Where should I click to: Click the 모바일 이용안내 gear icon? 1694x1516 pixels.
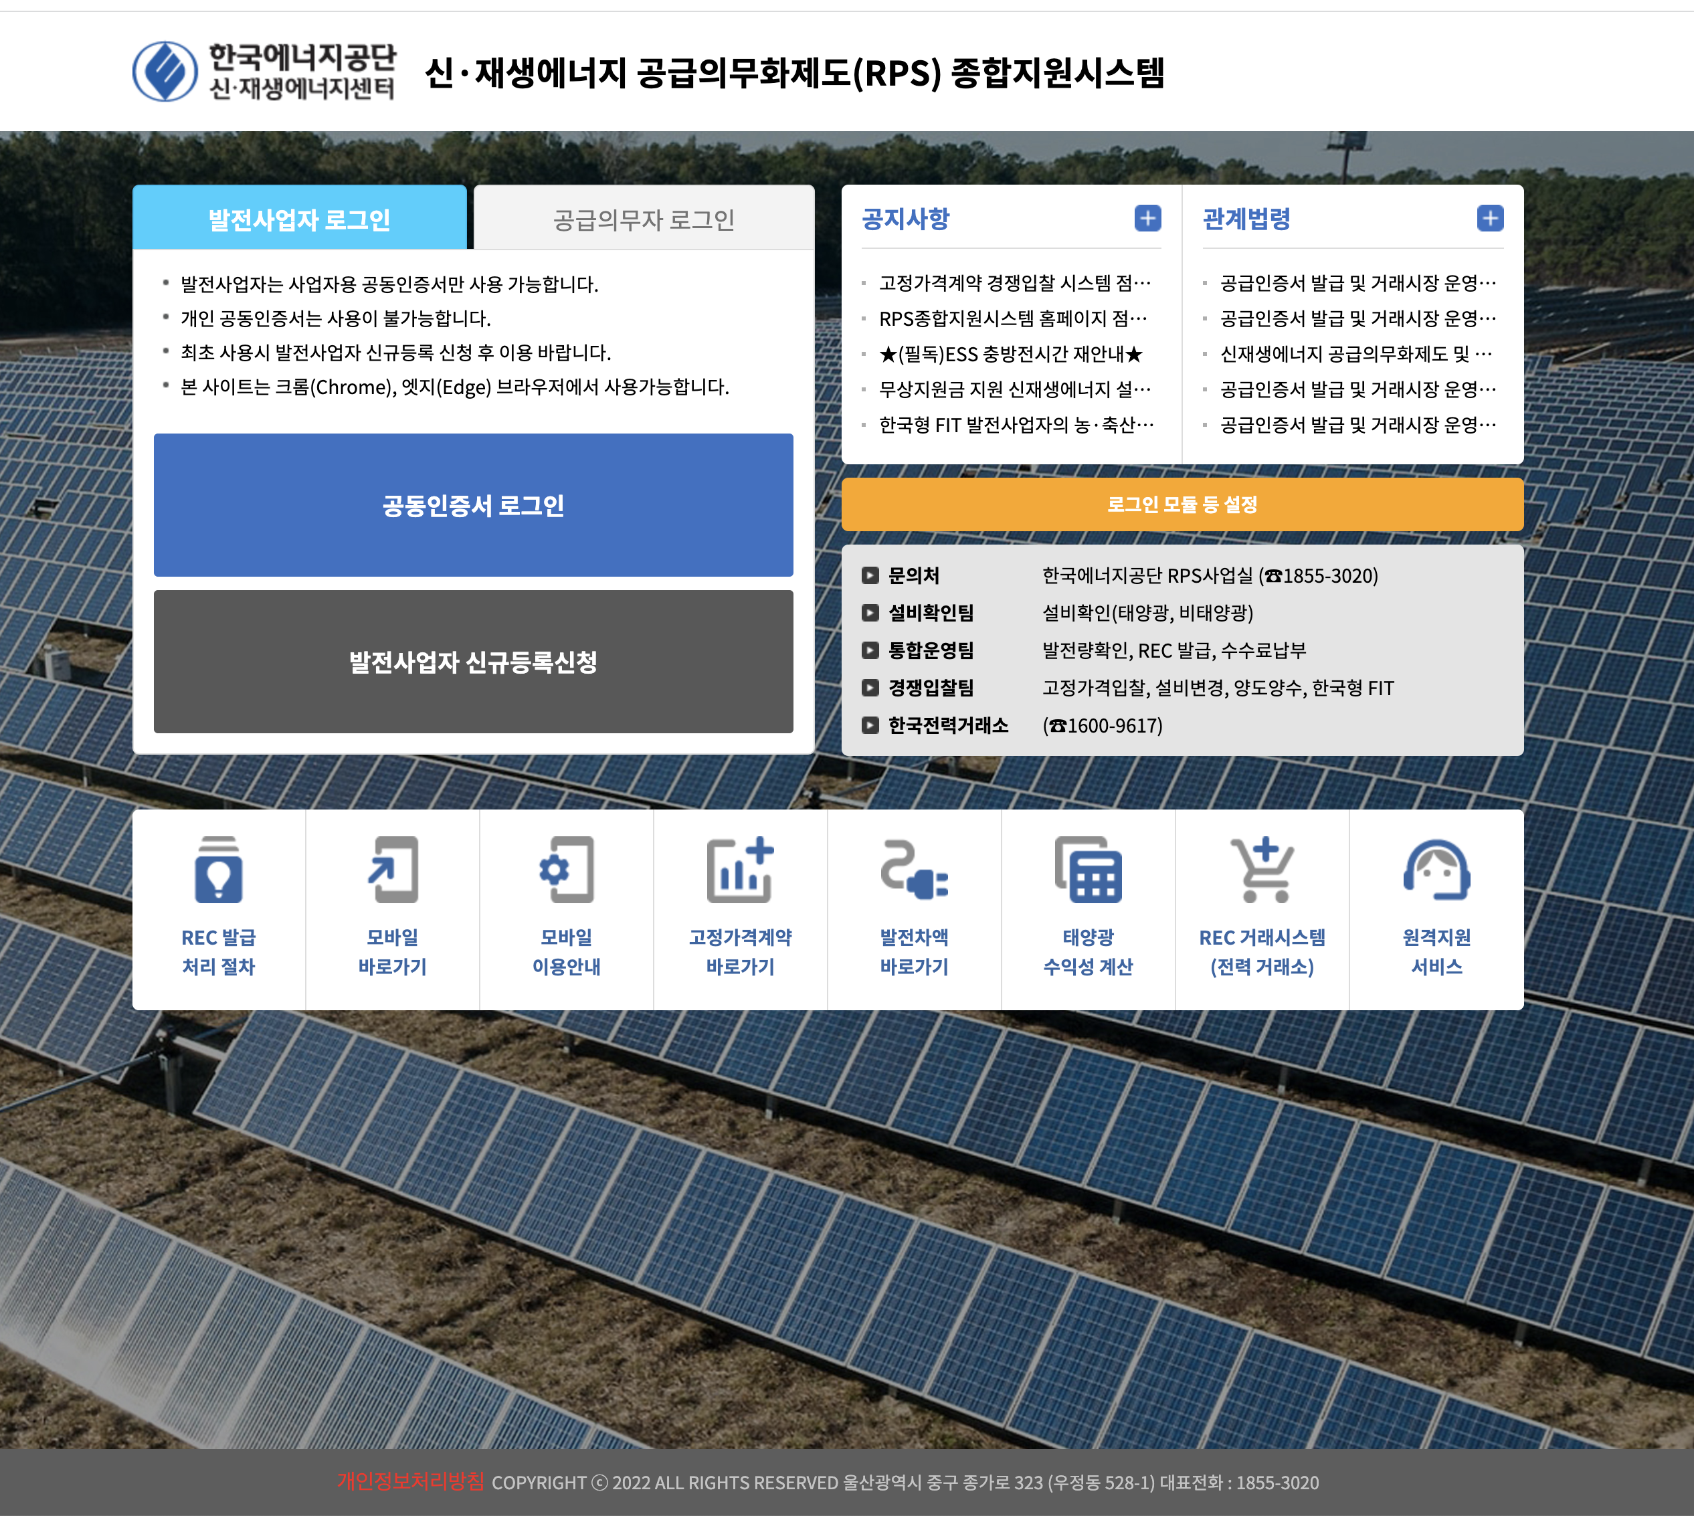(x=566, y=870)
